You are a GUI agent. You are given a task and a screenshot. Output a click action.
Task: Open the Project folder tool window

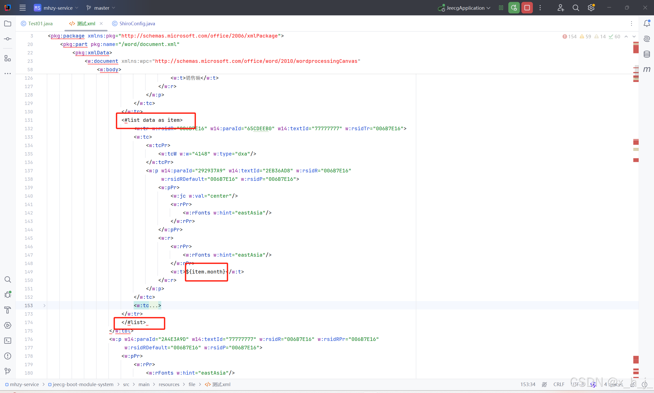pos(8,23)
